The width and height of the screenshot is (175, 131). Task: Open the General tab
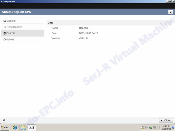22,21
